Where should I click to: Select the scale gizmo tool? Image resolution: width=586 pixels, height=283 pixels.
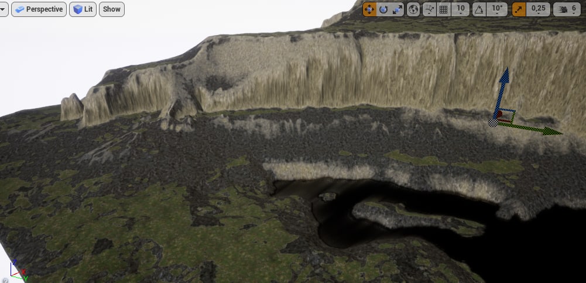coord(397,9)
